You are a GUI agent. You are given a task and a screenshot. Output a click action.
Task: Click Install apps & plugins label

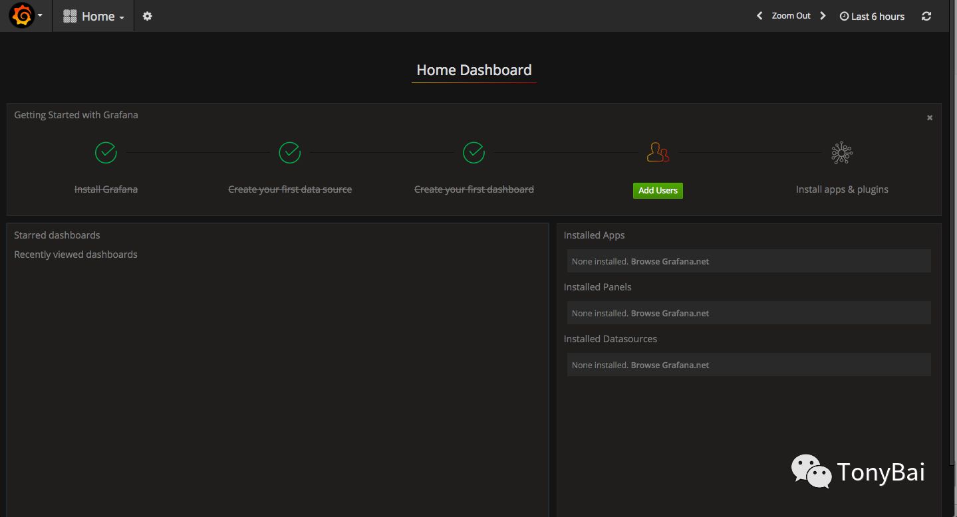tap(842, 189)
